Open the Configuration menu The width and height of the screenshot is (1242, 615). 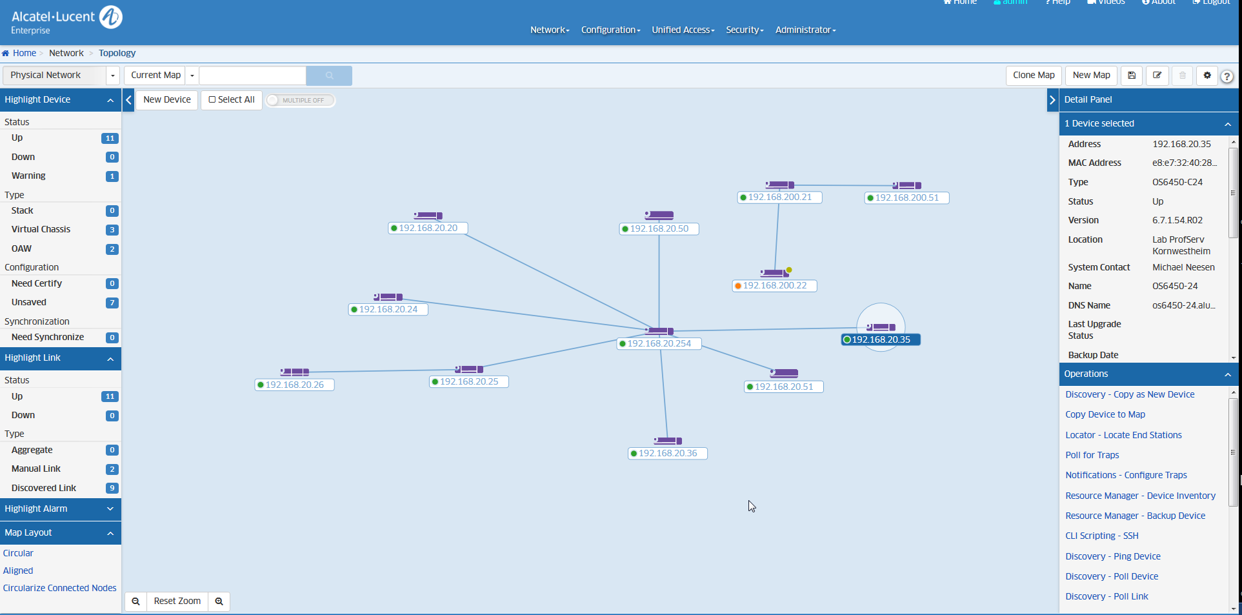(x=610, y=30)
